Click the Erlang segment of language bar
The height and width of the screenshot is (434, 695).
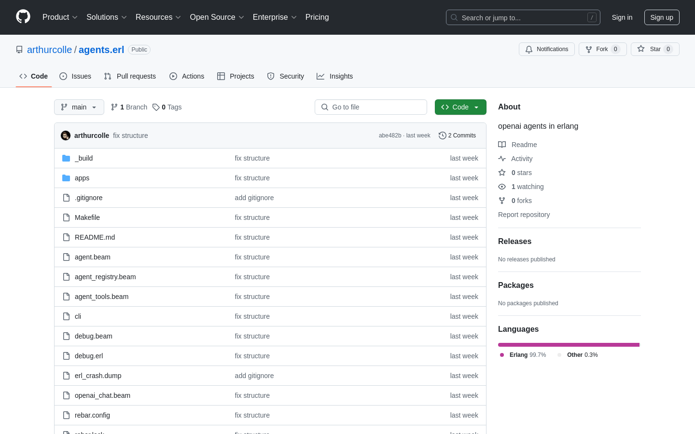pyautogui.click(x=569, y=345)
